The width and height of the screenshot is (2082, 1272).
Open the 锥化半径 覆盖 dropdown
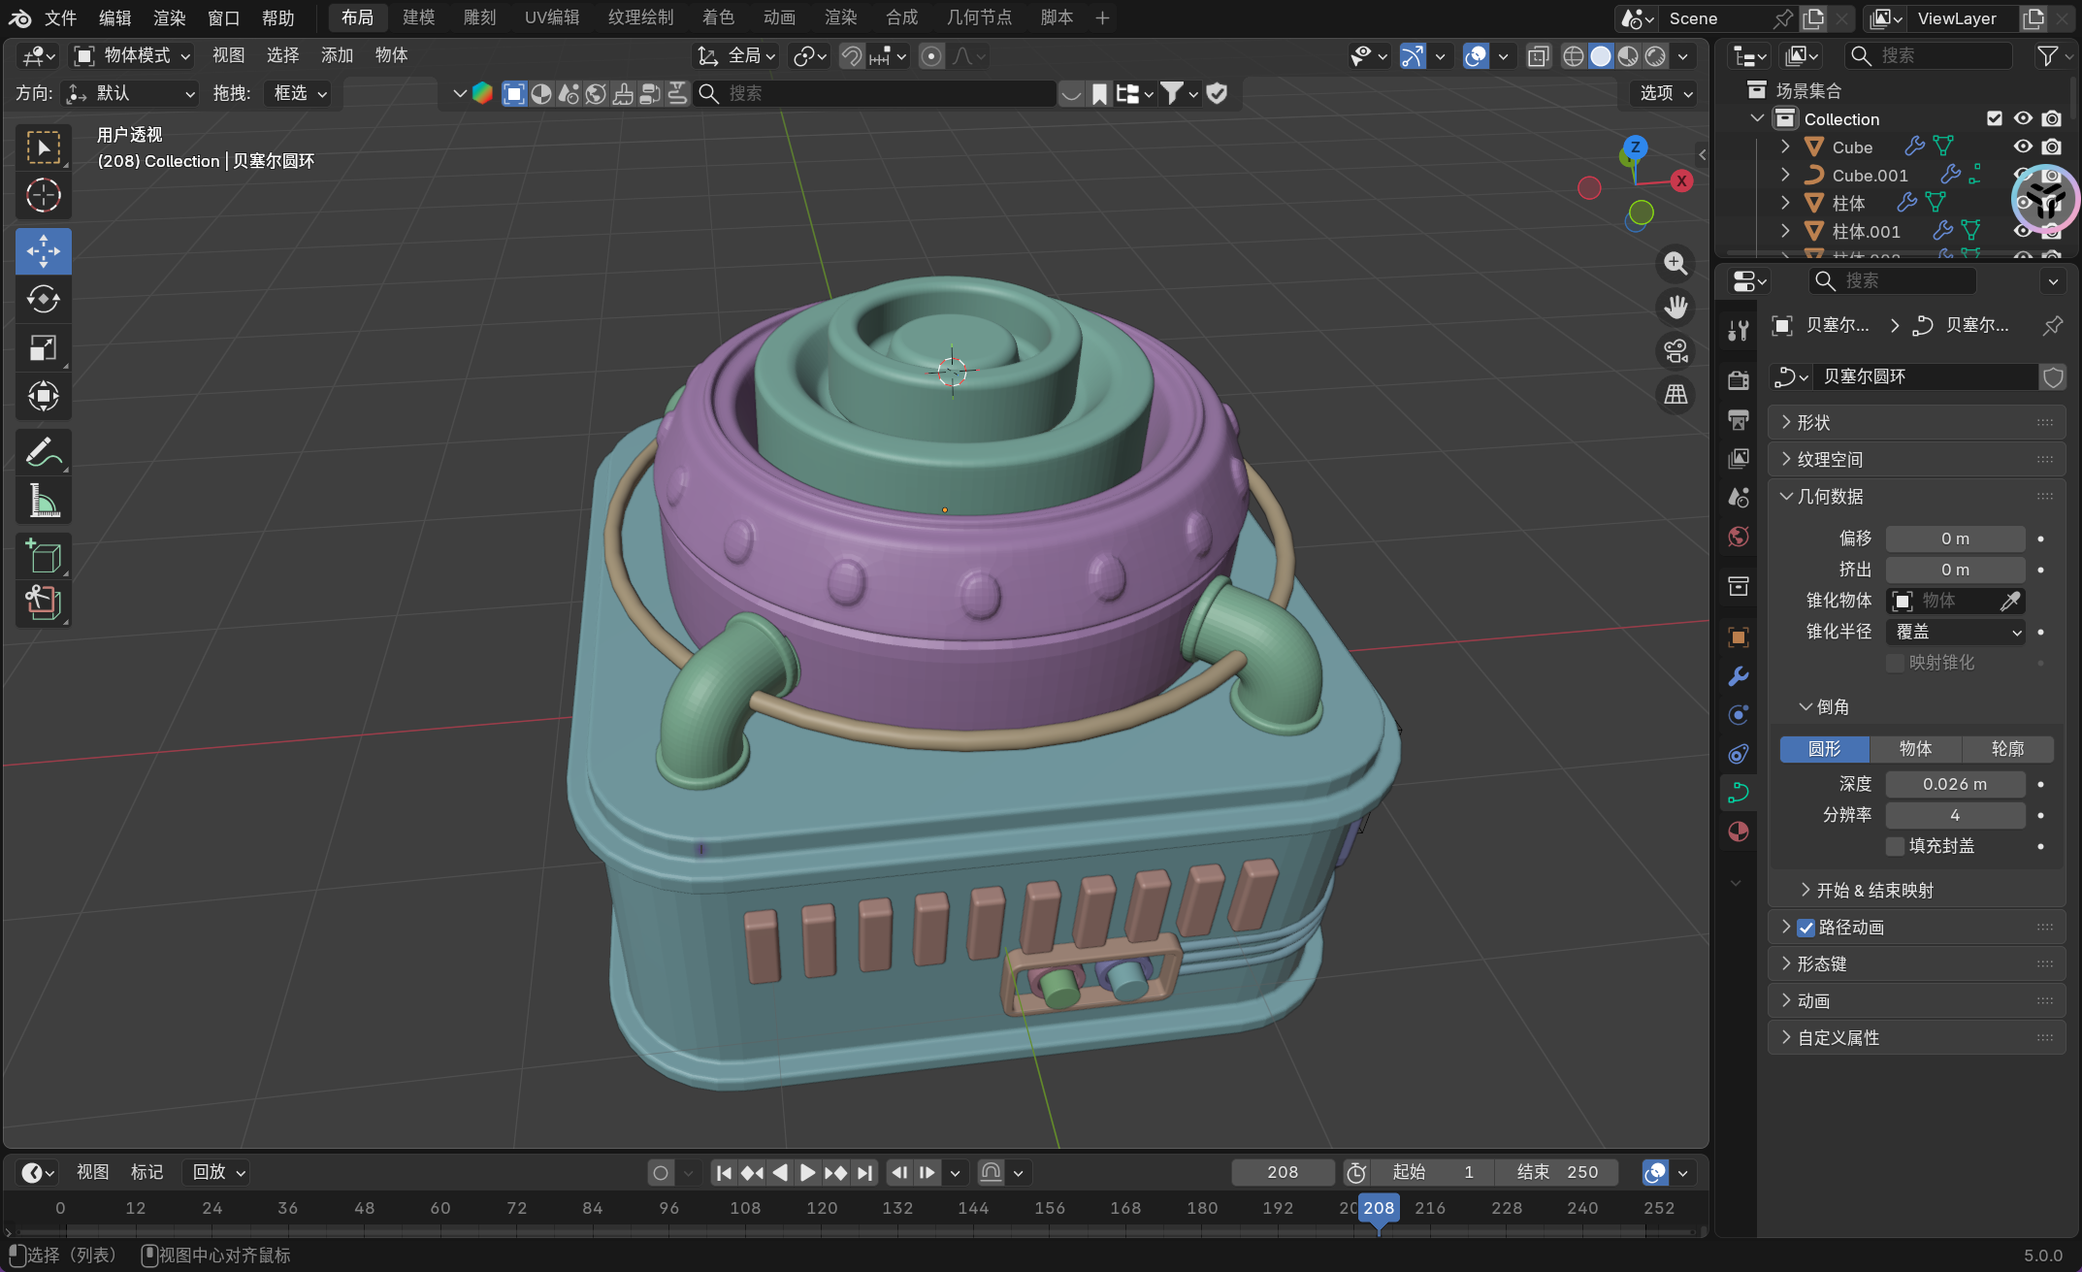tap(1957, 632)
